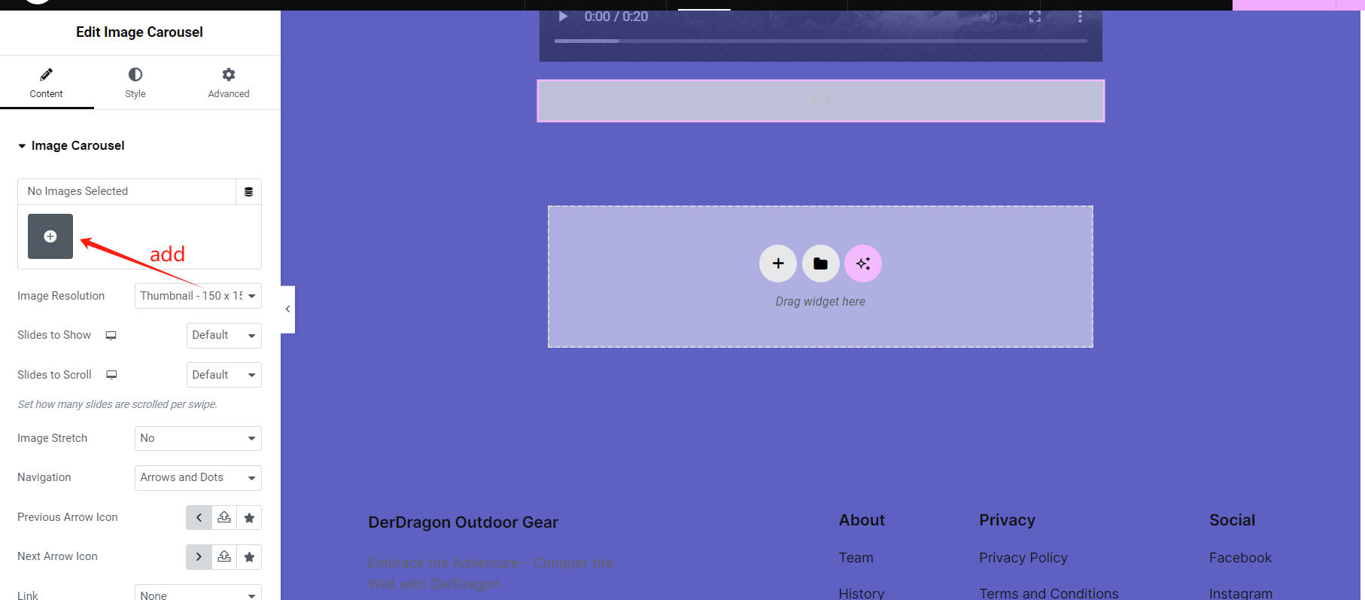Open icon library for Next Arrow Icon

pos(249,556)
